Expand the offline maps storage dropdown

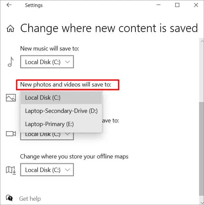click(47, 170)
